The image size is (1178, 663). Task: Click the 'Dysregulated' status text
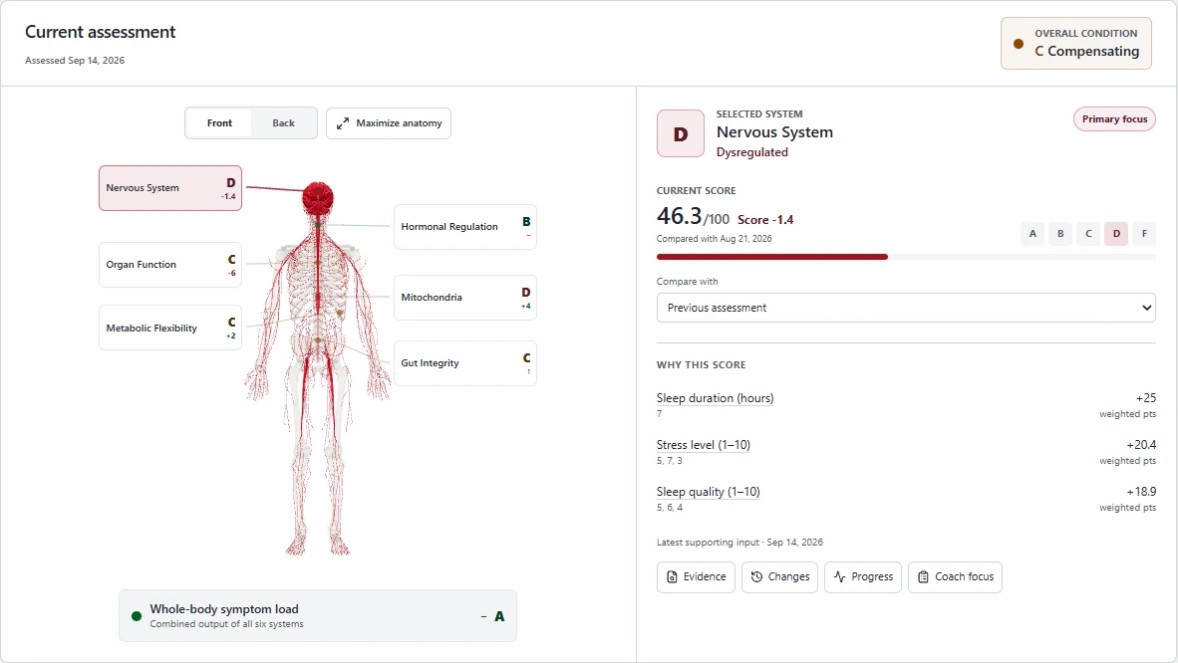752,152
